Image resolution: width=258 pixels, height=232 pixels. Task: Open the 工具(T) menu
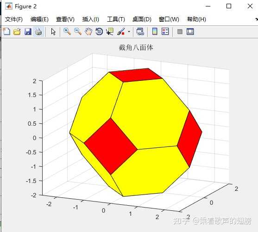coord(116,19)
